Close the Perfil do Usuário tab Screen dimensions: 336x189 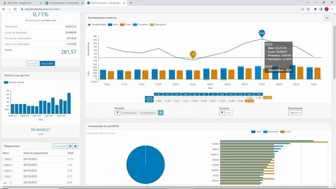click(x=124, y=3)
